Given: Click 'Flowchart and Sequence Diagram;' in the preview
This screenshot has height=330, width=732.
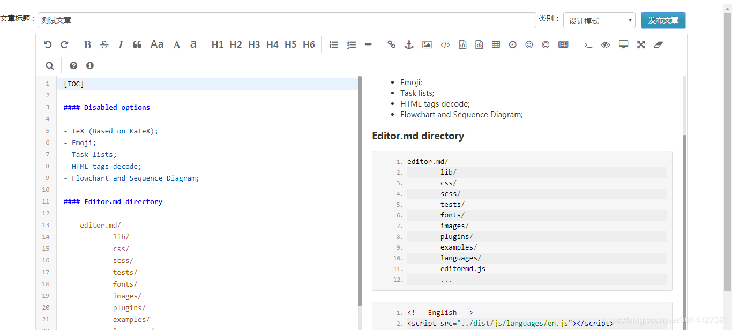Looking at the screenshot, I should 461,115.
